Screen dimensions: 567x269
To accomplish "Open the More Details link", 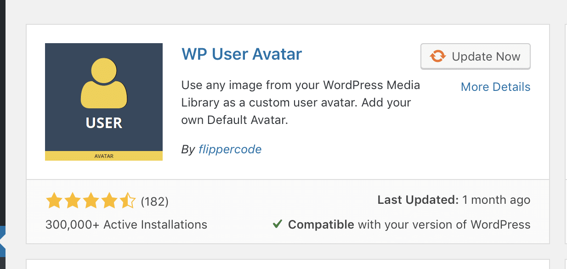I will click(495, 87).
